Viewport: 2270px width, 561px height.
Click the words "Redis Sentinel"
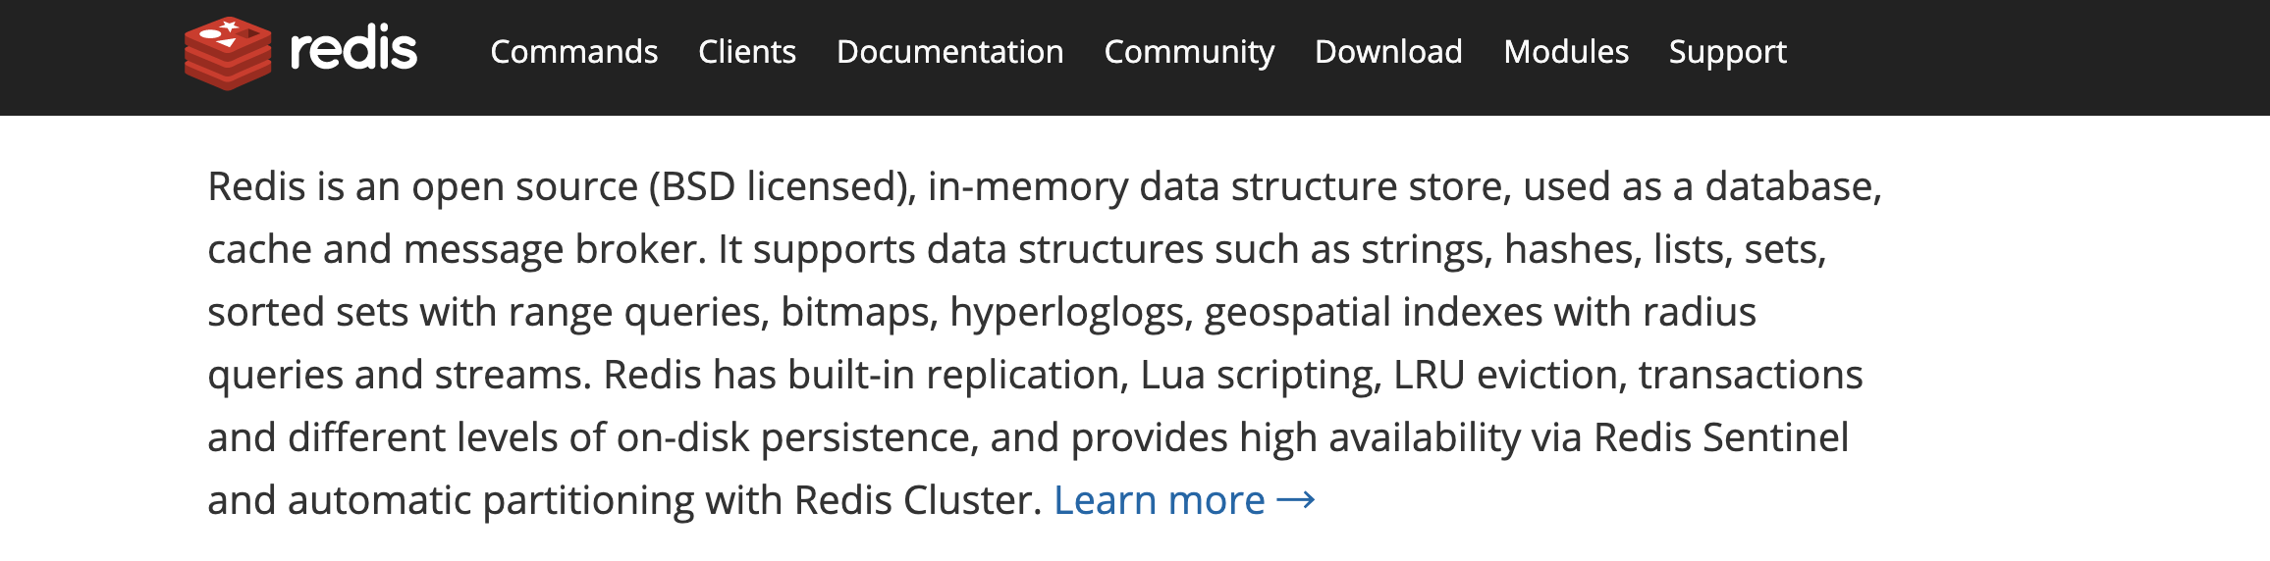(1720, 437)
